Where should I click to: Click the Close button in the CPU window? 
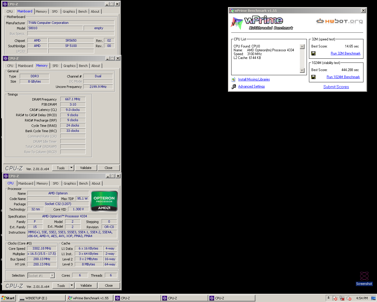(109, 285)
